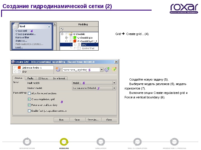Viewport: 201px width, 150px height.
Task: Open Create parameter... in the Grid panel
Action: pyautogui.click(x=25, y=34)
